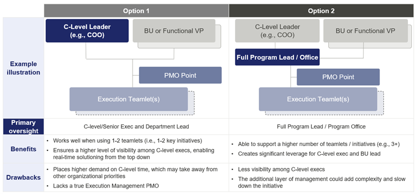This screenshot has width=417, height=194.
Task: Click the Less visibility among C-level execs bullet
Action: 281,169
